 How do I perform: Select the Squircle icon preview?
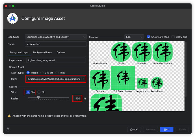pos(142,52)
